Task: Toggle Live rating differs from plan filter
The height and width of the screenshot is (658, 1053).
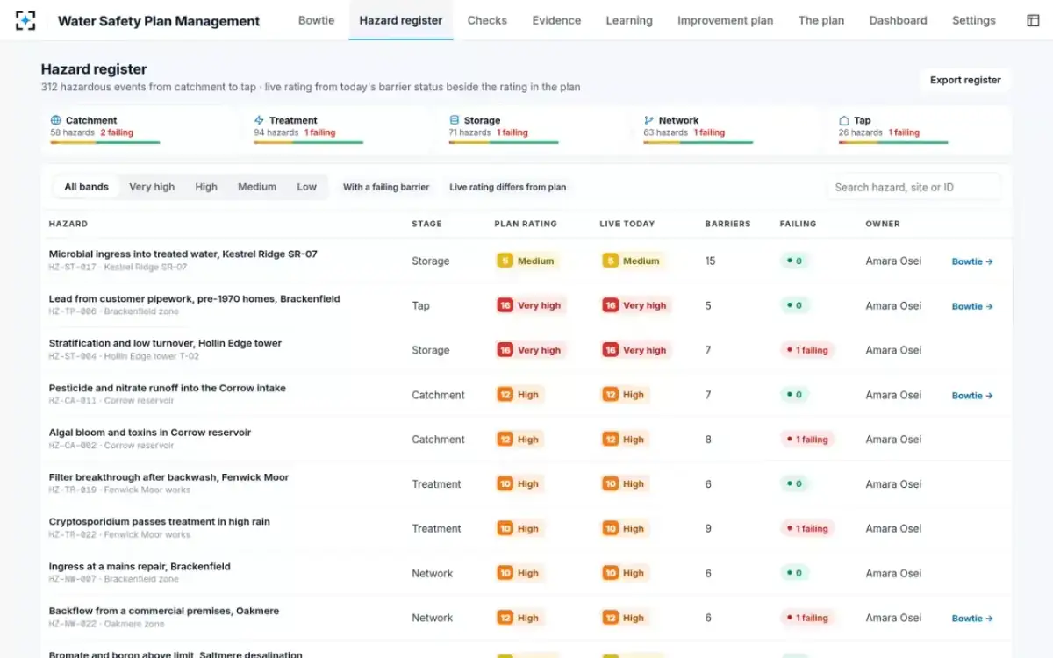Action: coord(508,187)
